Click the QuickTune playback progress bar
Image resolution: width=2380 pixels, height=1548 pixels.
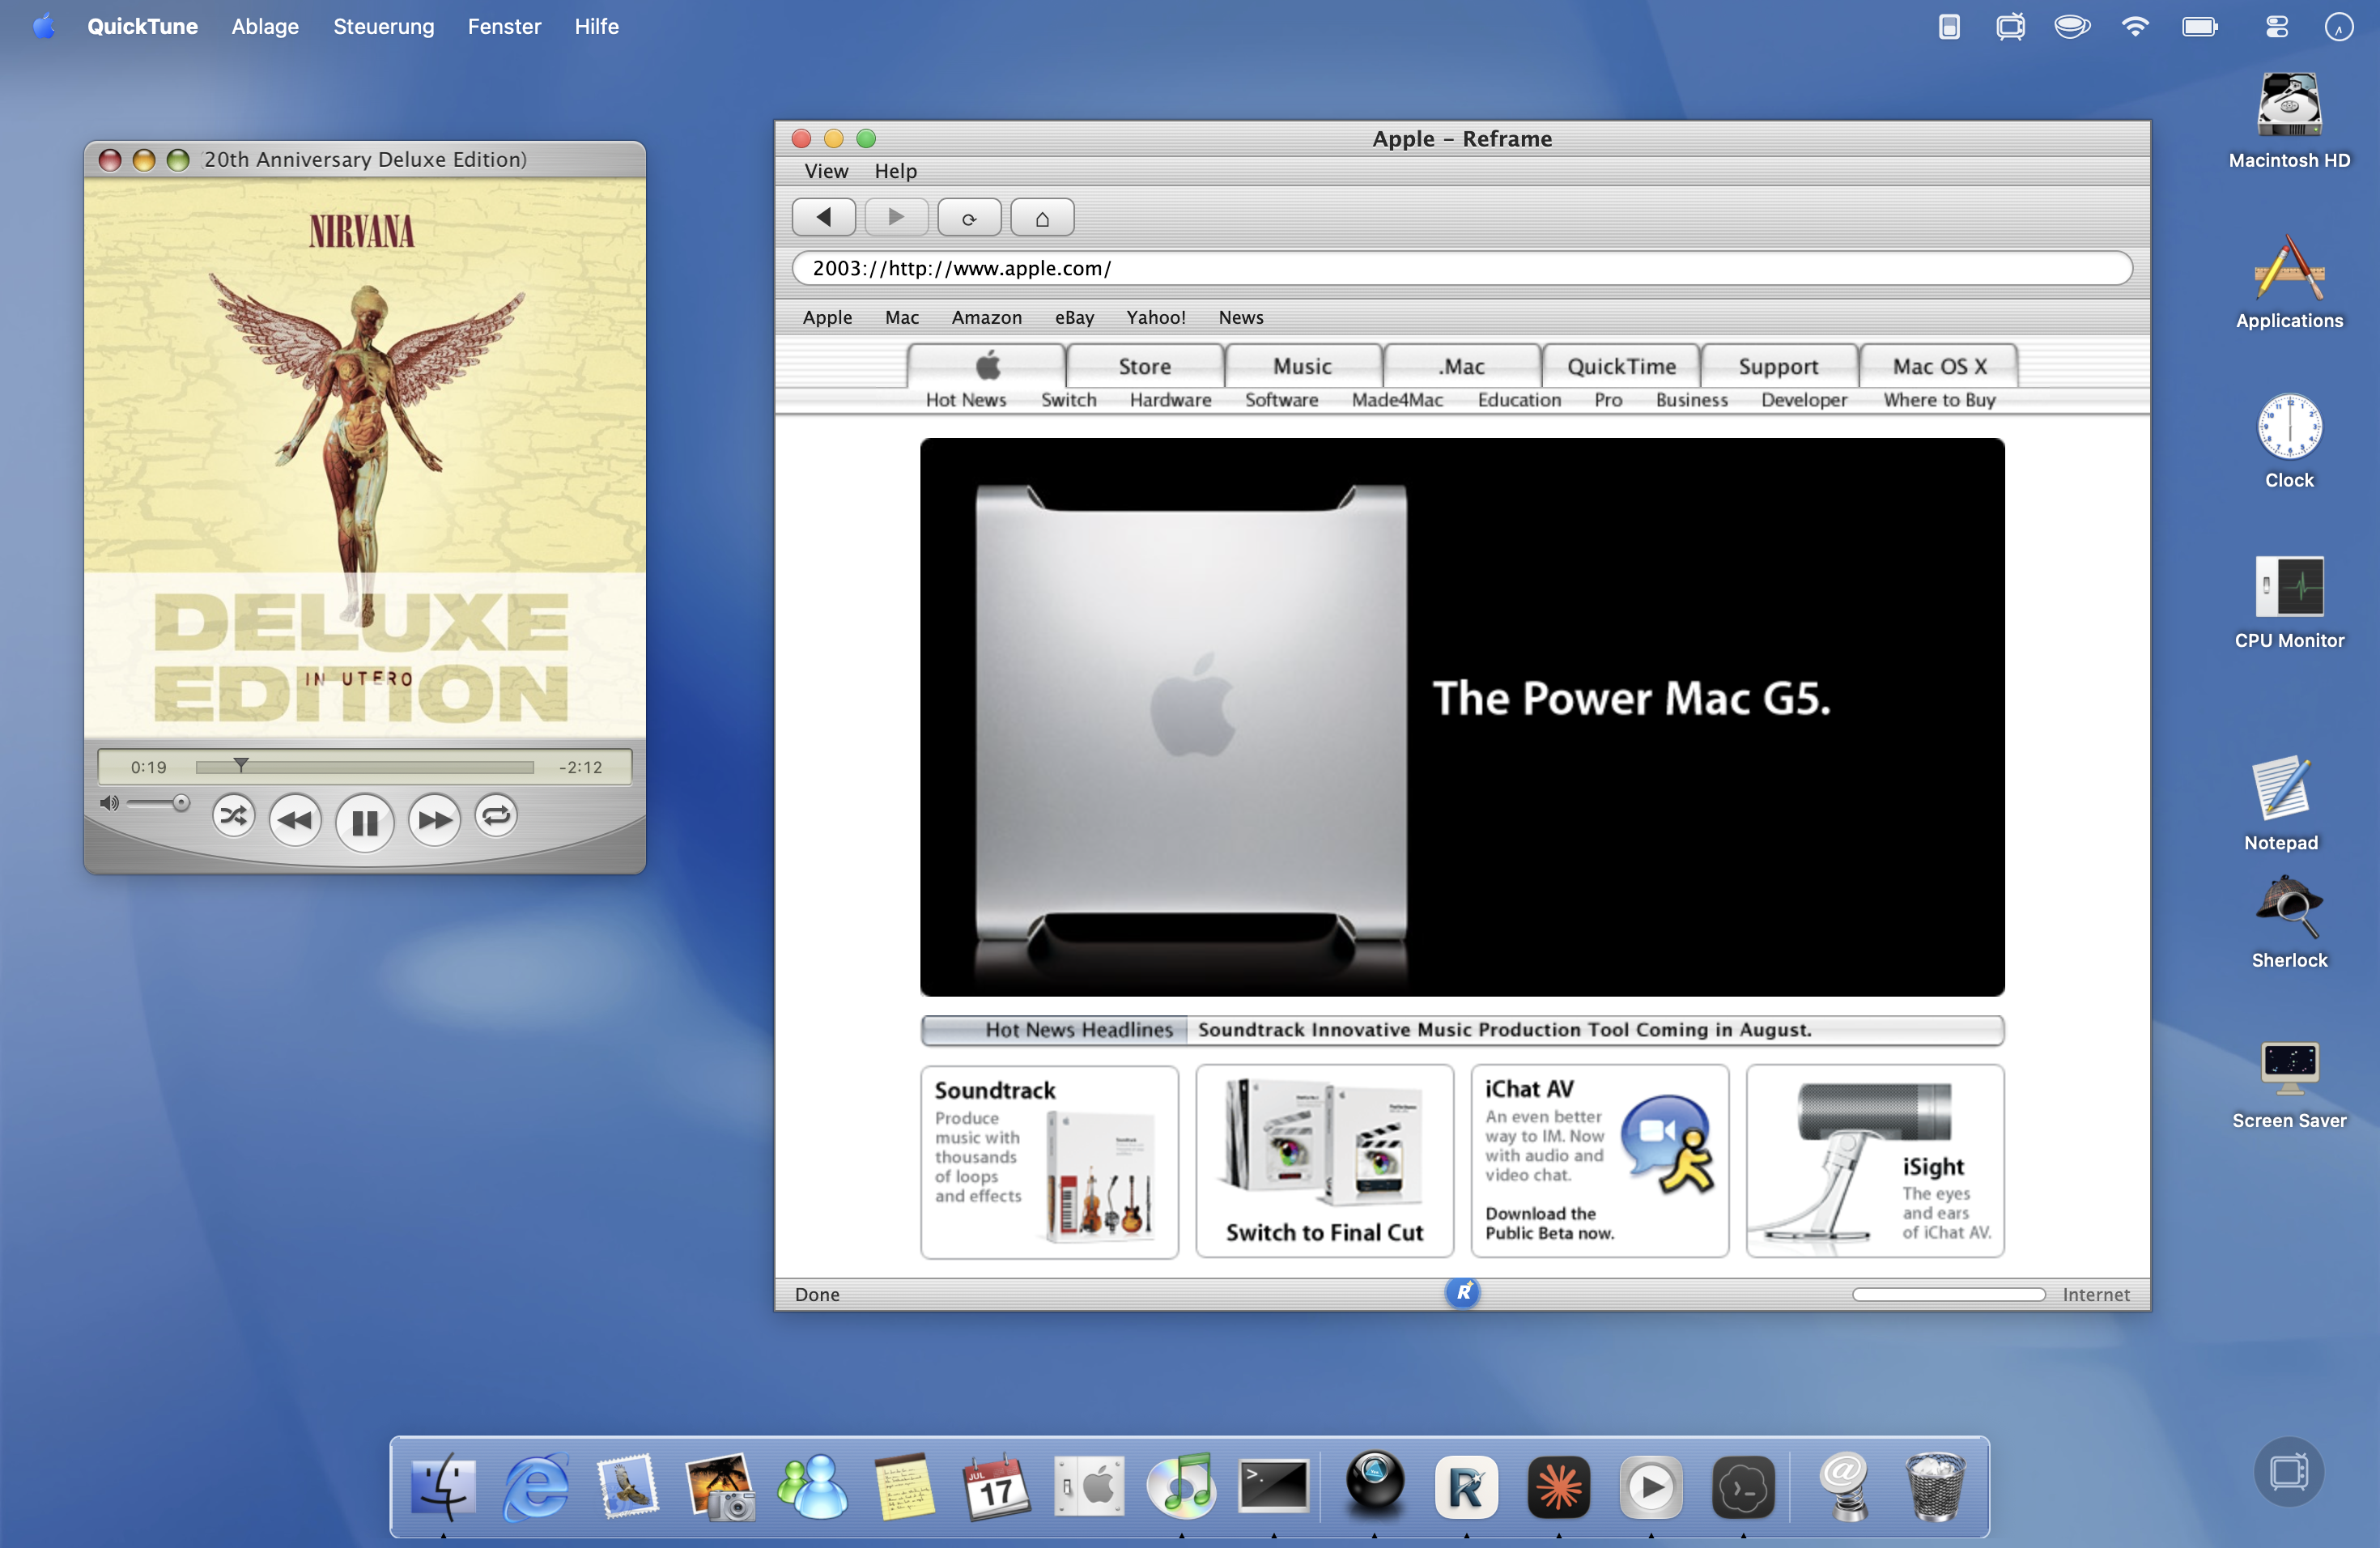pyautogui.click(x=365, y=767)
